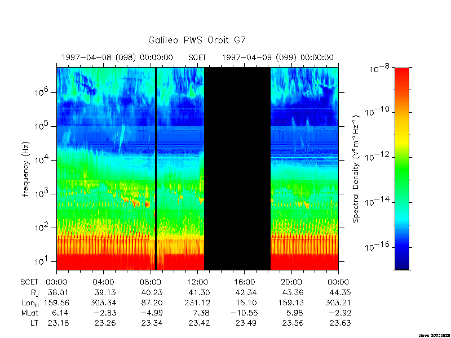
Task: Click the 10^5 frequency tick label
Action: (x=41, y=125)
